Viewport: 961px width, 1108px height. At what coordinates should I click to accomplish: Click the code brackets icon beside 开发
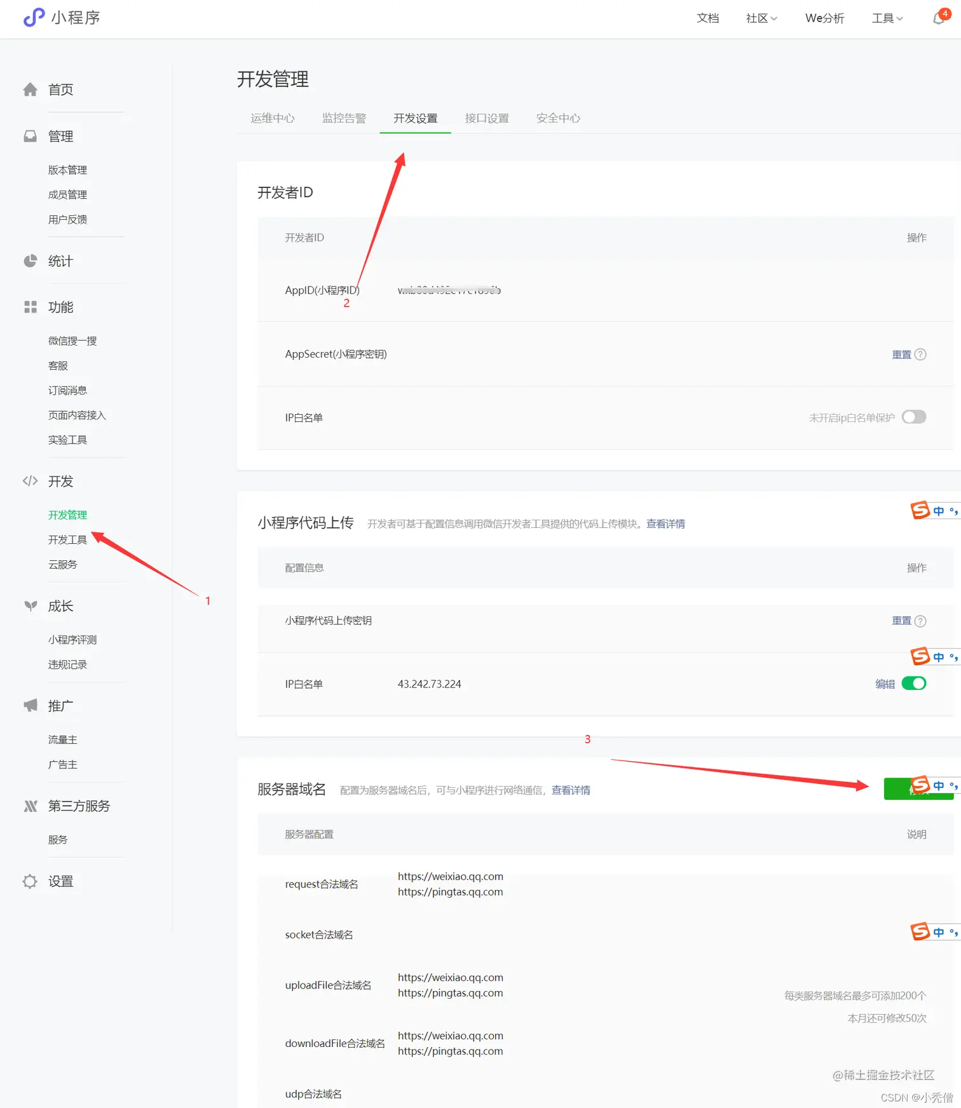(x=30, y=481)
